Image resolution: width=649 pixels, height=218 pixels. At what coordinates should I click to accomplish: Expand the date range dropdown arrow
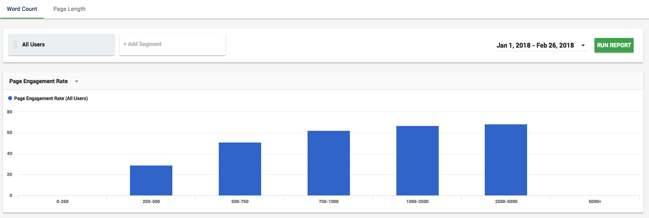pyautogui.click(x=583, y=46)
